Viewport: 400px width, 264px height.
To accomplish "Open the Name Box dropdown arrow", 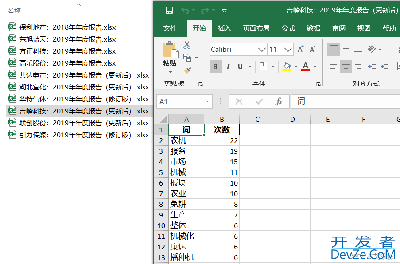I will (208, 101).
